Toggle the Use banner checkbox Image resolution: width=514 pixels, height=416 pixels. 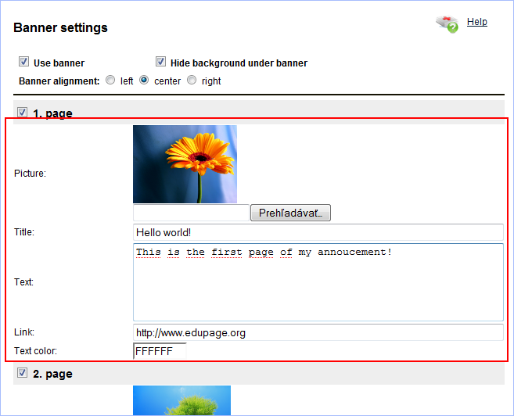click(23, 62)
